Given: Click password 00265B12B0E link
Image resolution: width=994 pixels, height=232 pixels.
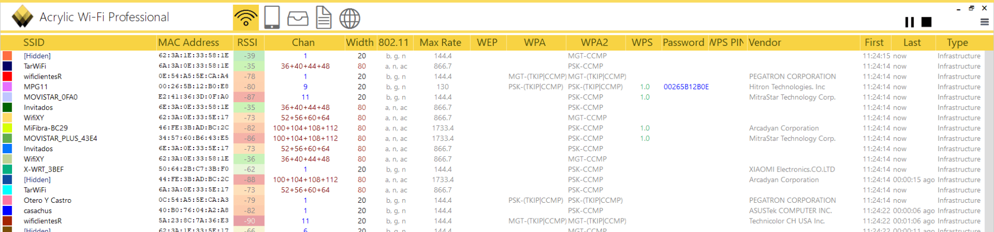Looking at the screenshot, I should (x=686, y=87).
